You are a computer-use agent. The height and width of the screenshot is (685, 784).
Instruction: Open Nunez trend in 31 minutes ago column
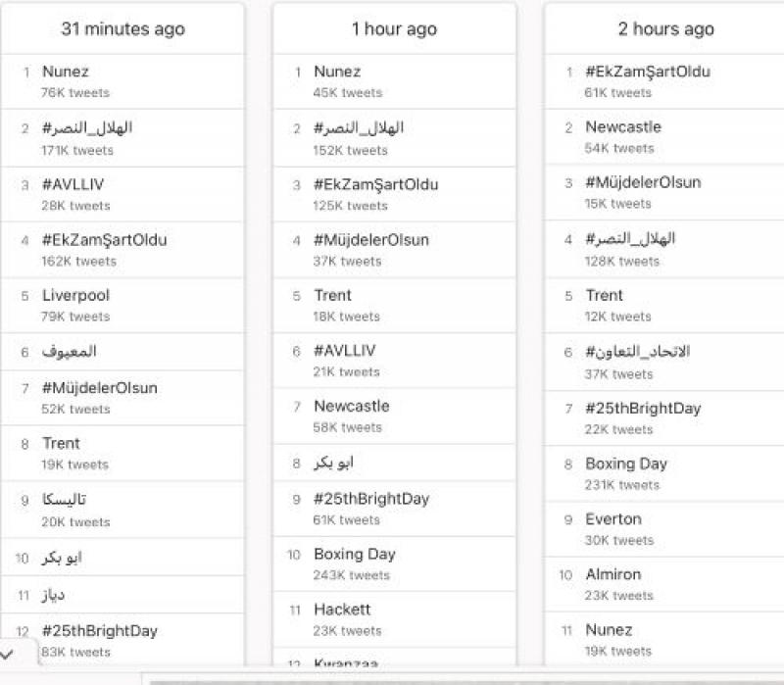coord(66,72)
